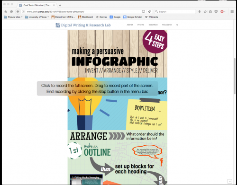Click the Home icon in Firefox toolbar
The image size is (237, 185).
tap(6, 12)
